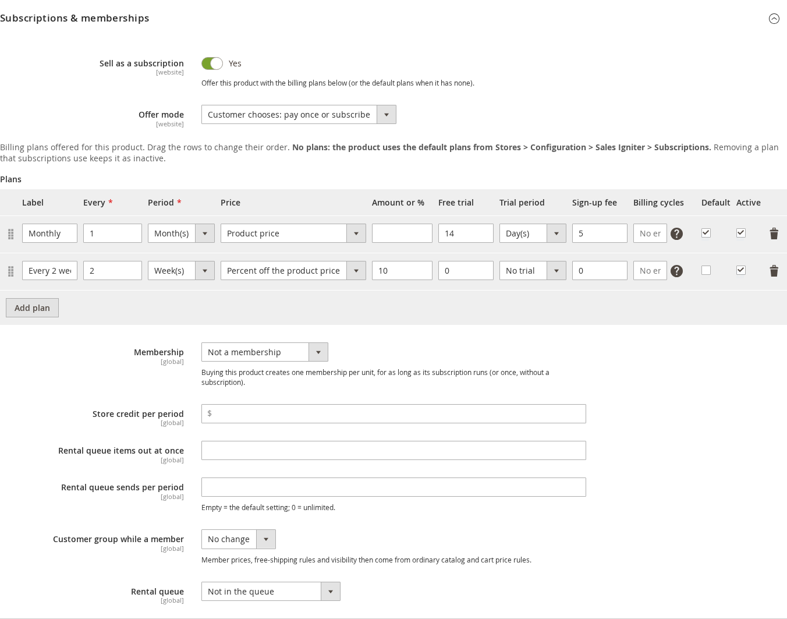Open the Month(s) period dropdown
This screenshot has width=787, height=619.
click(181, 234)
